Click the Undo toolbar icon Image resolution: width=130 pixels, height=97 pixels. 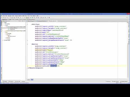pyautogui.click(x=7, y=18)
